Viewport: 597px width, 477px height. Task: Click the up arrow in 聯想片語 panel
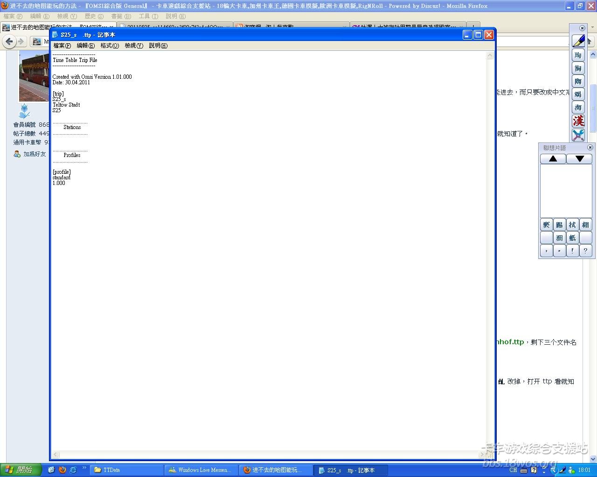(x=553, y=159)
